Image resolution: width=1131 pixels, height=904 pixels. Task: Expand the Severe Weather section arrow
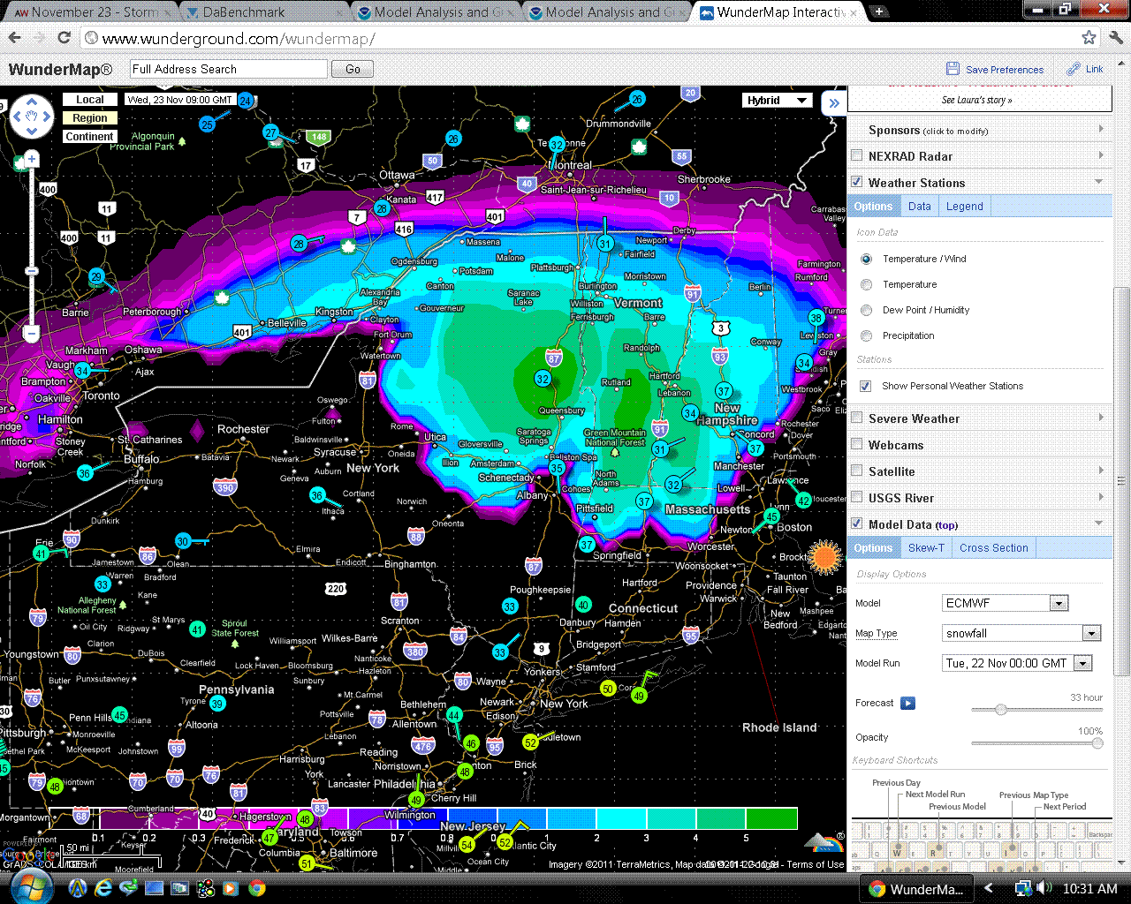1100,418
